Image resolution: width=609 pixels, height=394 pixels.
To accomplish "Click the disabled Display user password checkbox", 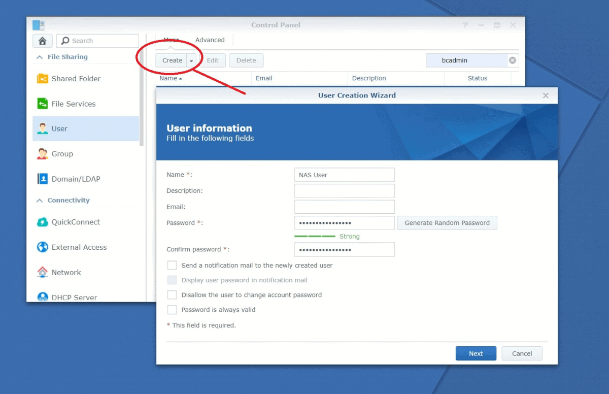I will coord(172,280).
